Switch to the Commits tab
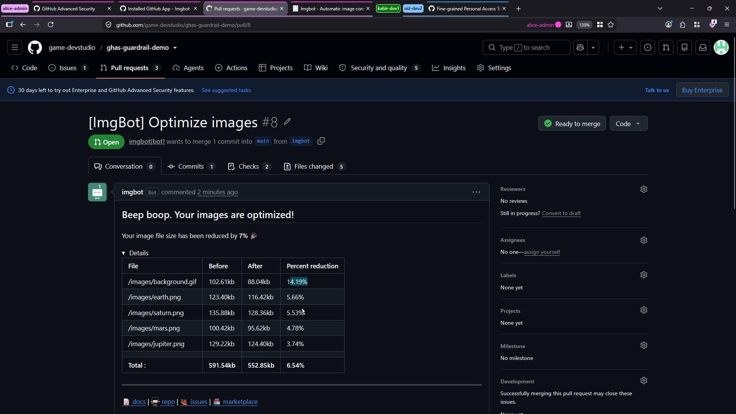The width and height of the screenshot is (736, 414). click(191, 166)
